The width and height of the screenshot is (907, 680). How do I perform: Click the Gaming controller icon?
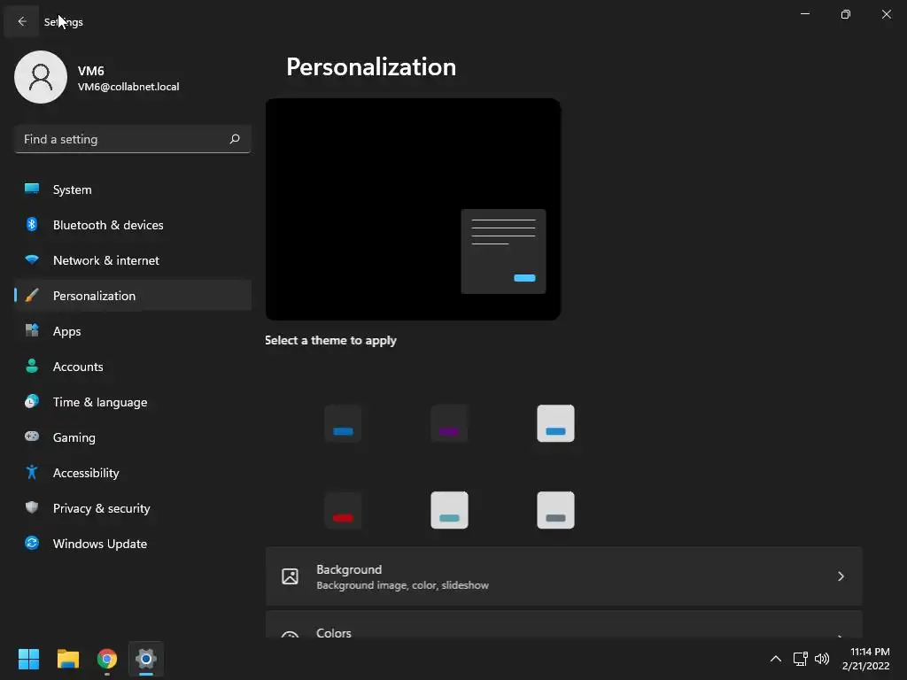[32, 437]
